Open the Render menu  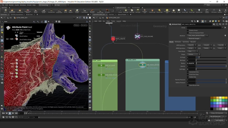click(11, 5)
